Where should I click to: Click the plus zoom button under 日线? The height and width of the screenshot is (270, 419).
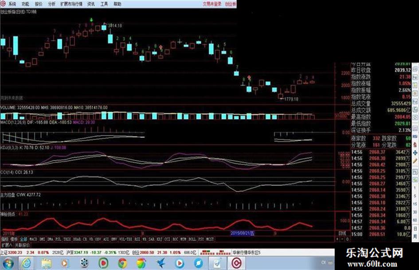337,239
